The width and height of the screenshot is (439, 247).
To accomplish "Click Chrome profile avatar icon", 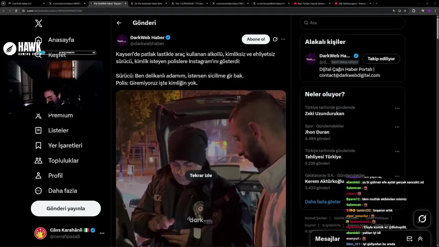I will [429, 11].
